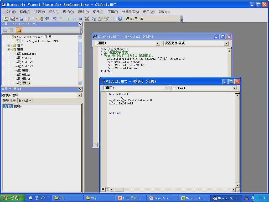Open the Properties Window toolbar icon
Viewport: 269px width, 202px height.
100,19
